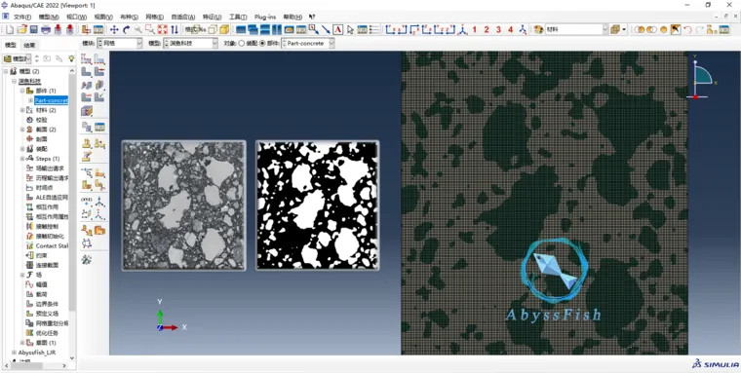Click the color palette icon

(x=538, y=29)
